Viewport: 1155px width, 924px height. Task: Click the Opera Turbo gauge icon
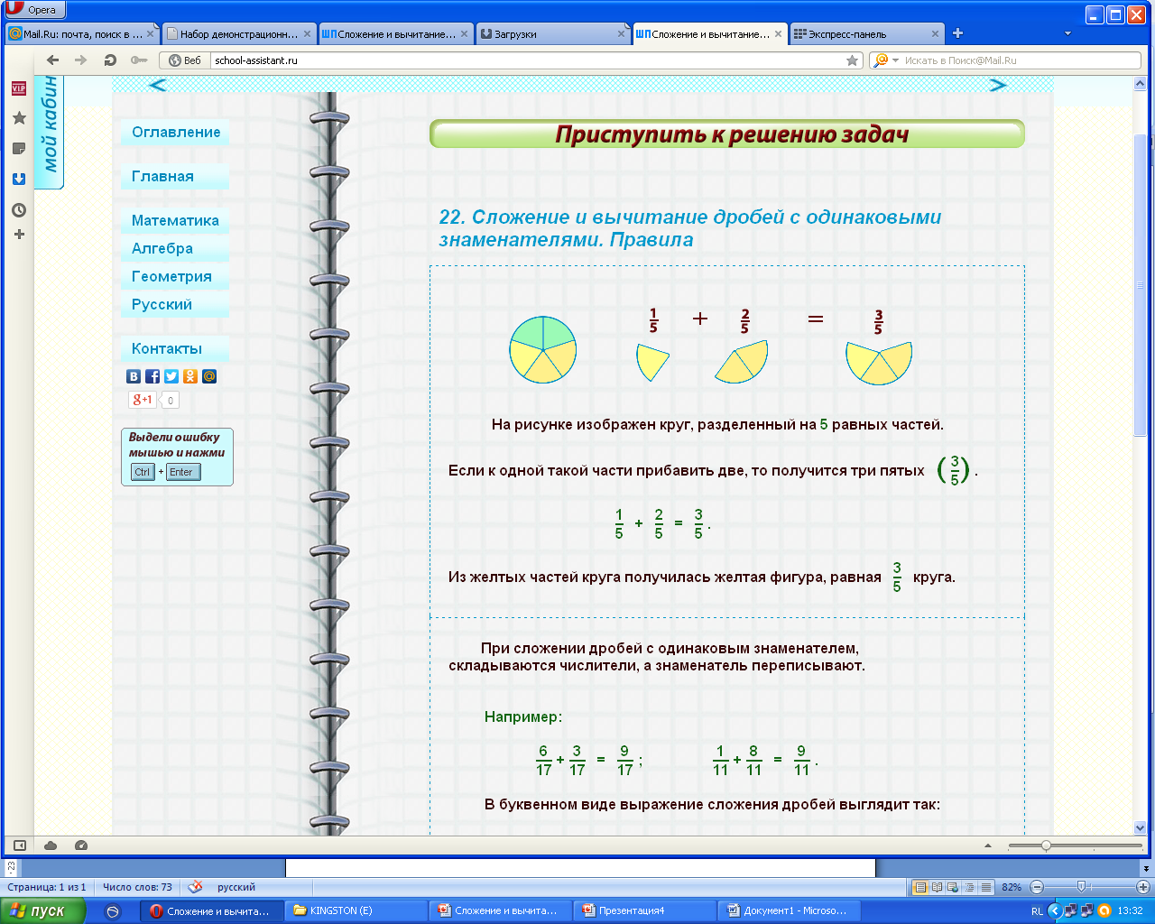pyautogui.click(x=81, y=845)
